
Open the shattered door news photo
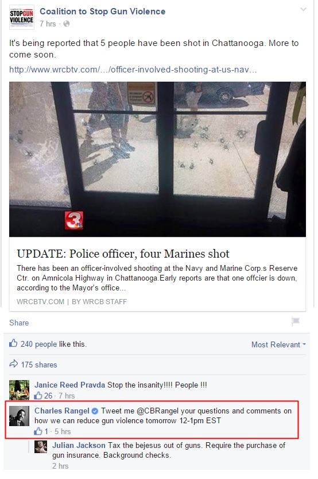(157, 159)
